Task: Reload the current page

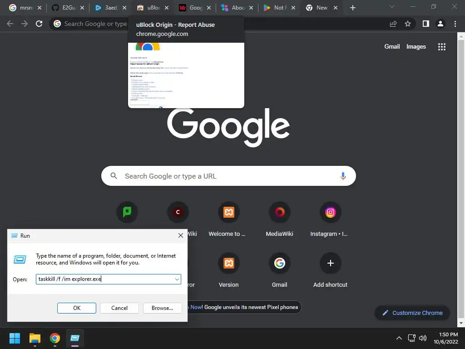Action: (39, 24)
